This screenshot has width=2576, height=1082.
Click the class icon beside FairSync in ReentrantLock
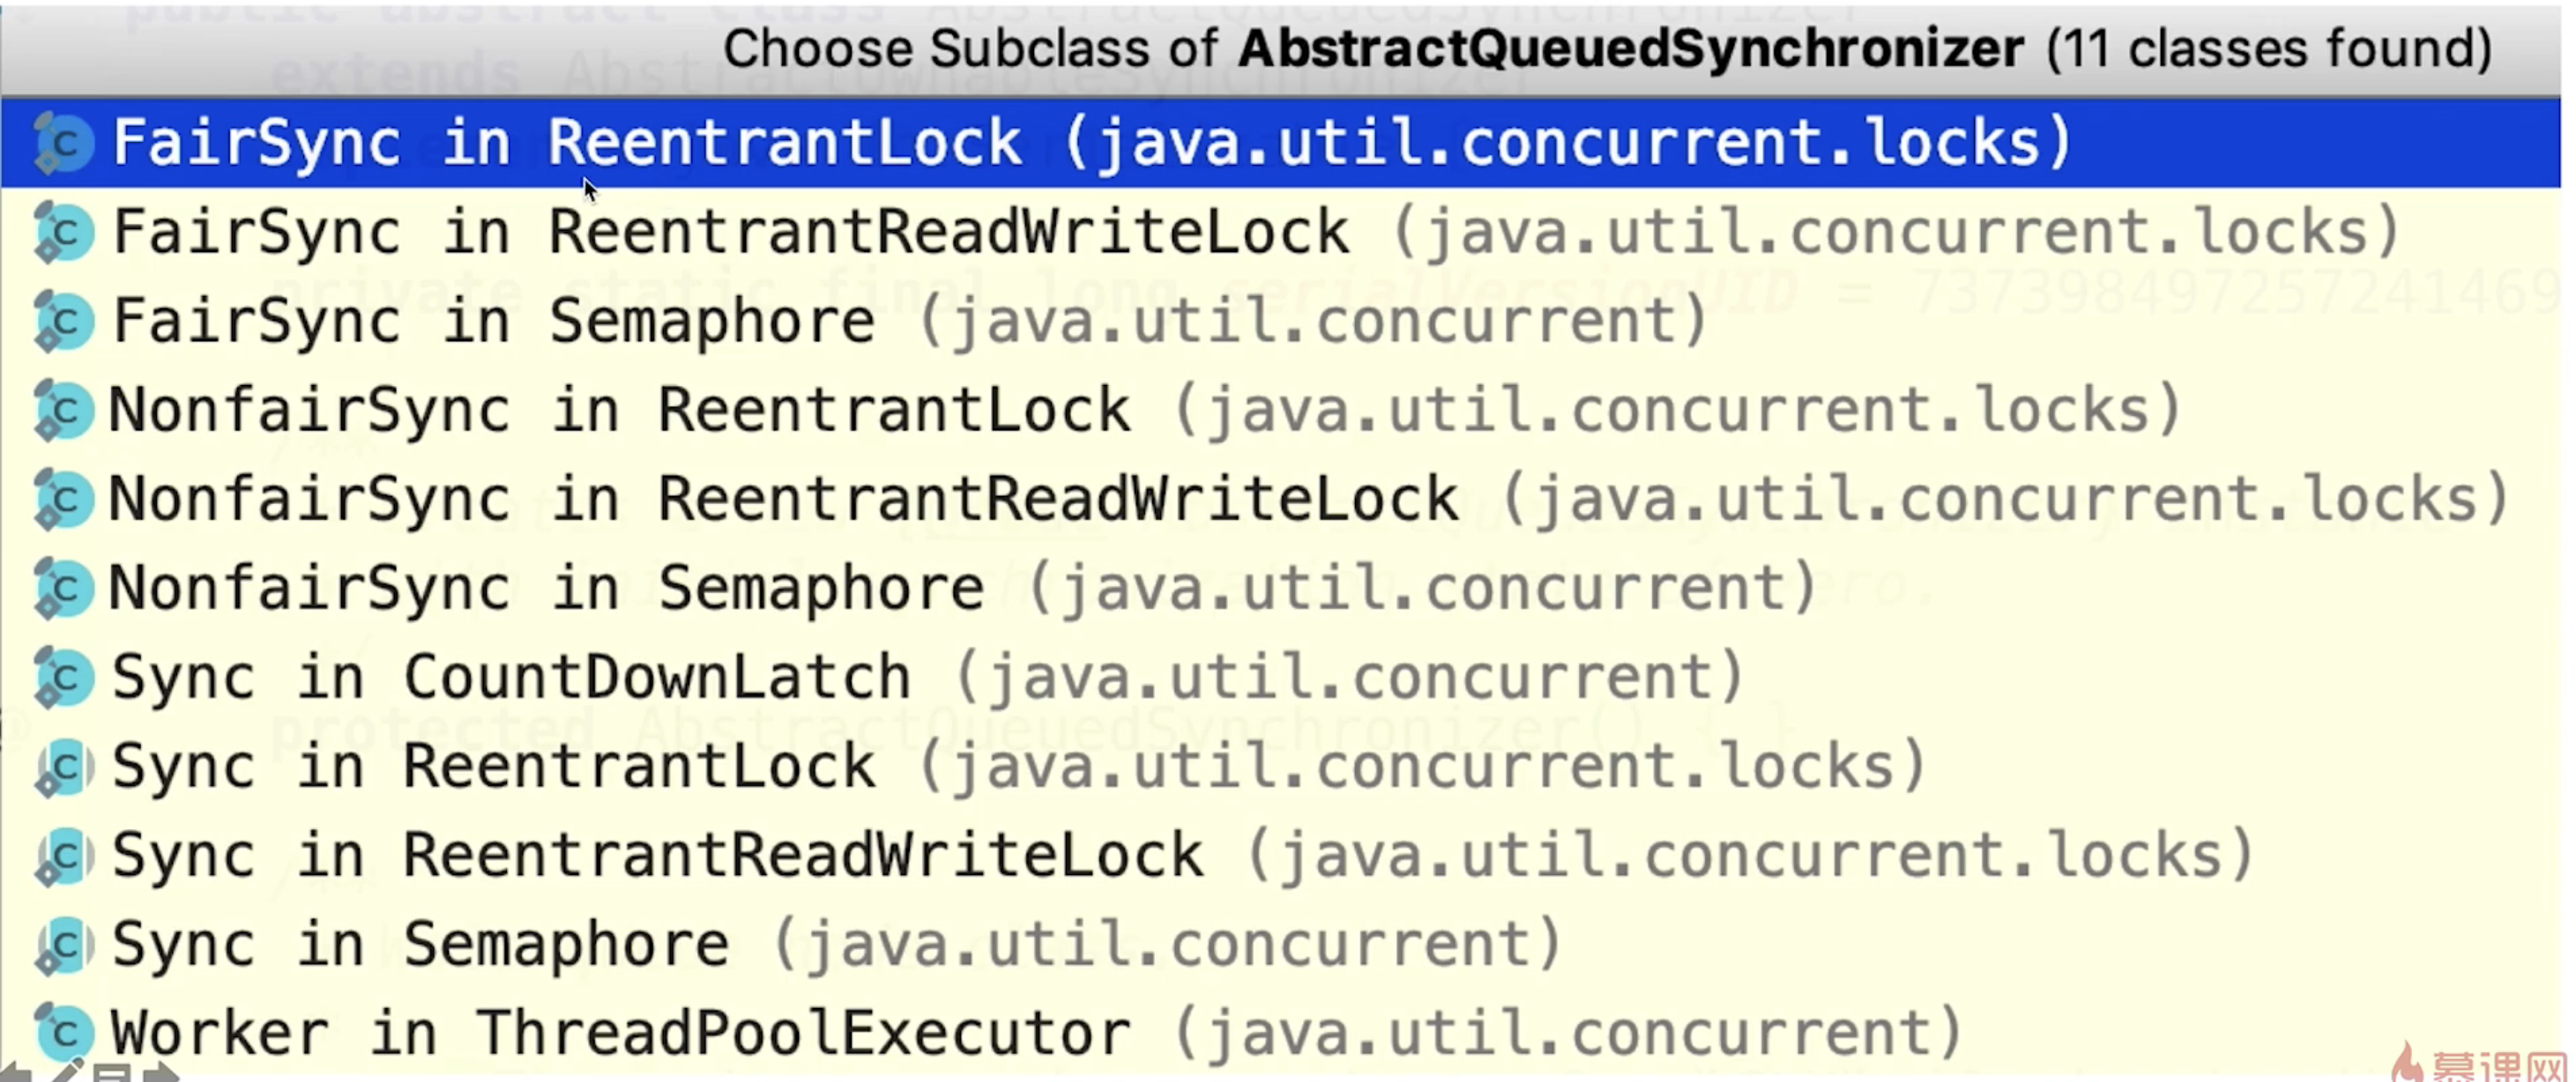click(x=63, y=144)
